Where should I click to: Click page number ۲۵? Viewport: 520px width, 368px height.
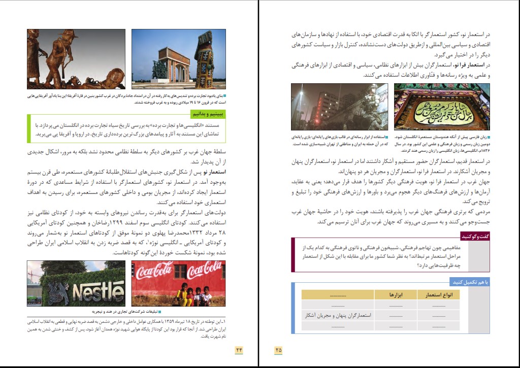278,350
